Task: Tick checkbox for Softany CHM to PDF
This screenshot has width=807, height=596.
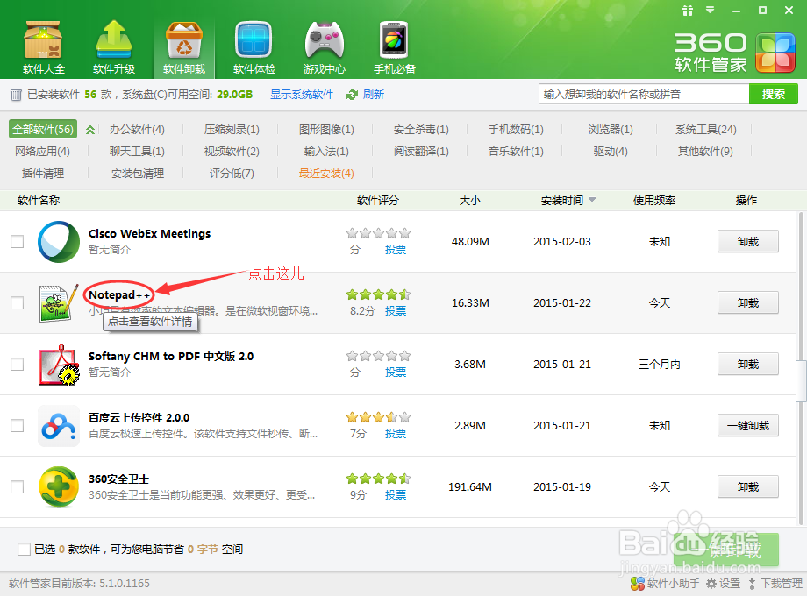Action: (17, 364)
